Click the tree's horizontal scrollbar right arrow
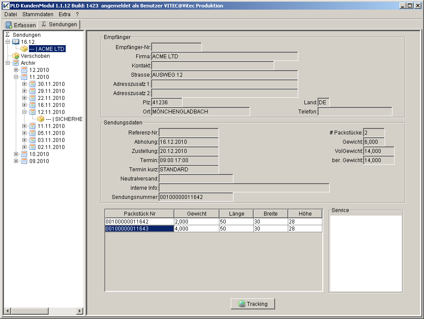Image resolution: width=424 pixels, height=319 pixels. (80, 311)
